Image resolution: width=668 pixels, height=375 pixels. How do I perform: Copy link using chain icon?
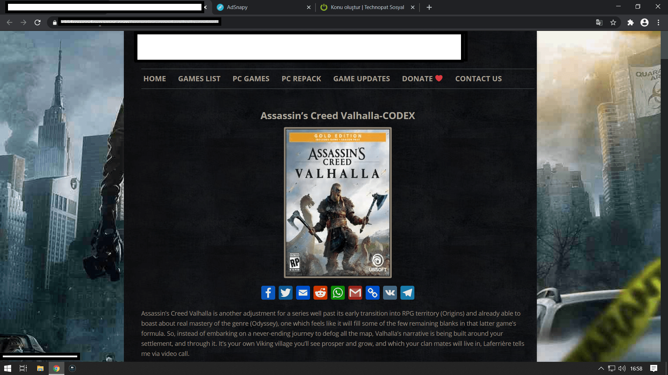pos(372,293)
